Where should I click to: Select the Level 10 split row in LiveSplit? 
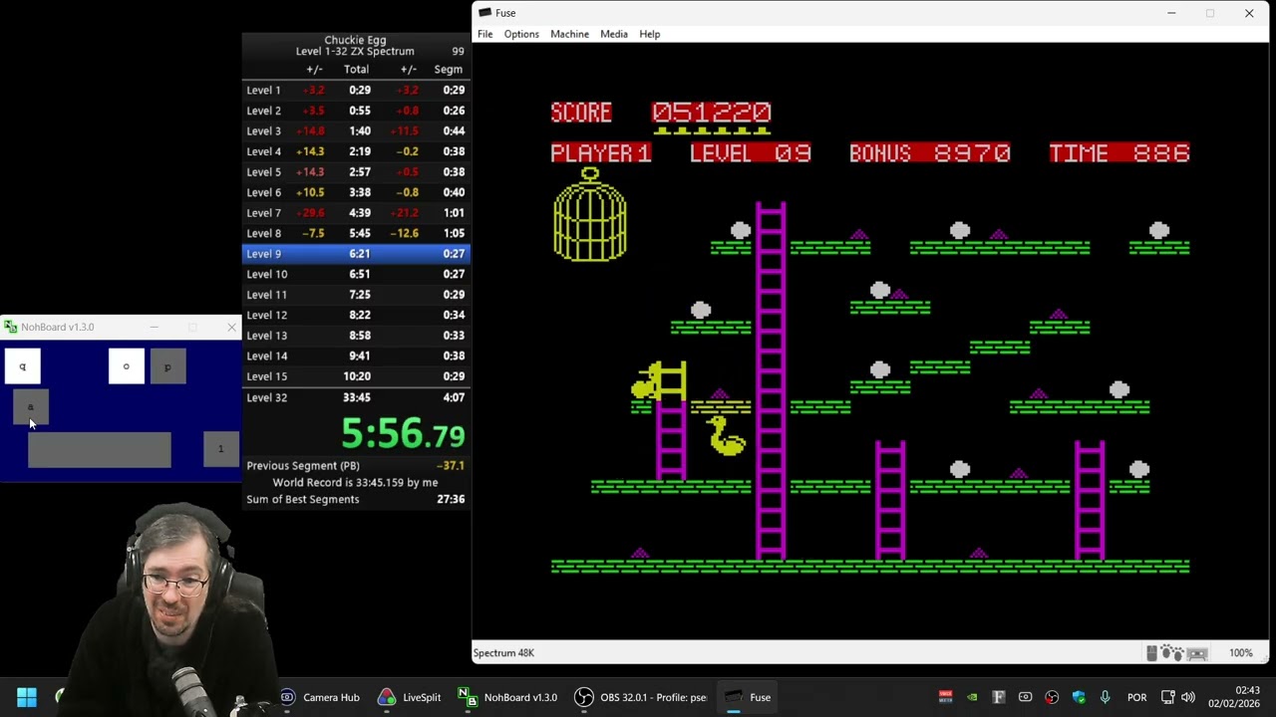356,274
